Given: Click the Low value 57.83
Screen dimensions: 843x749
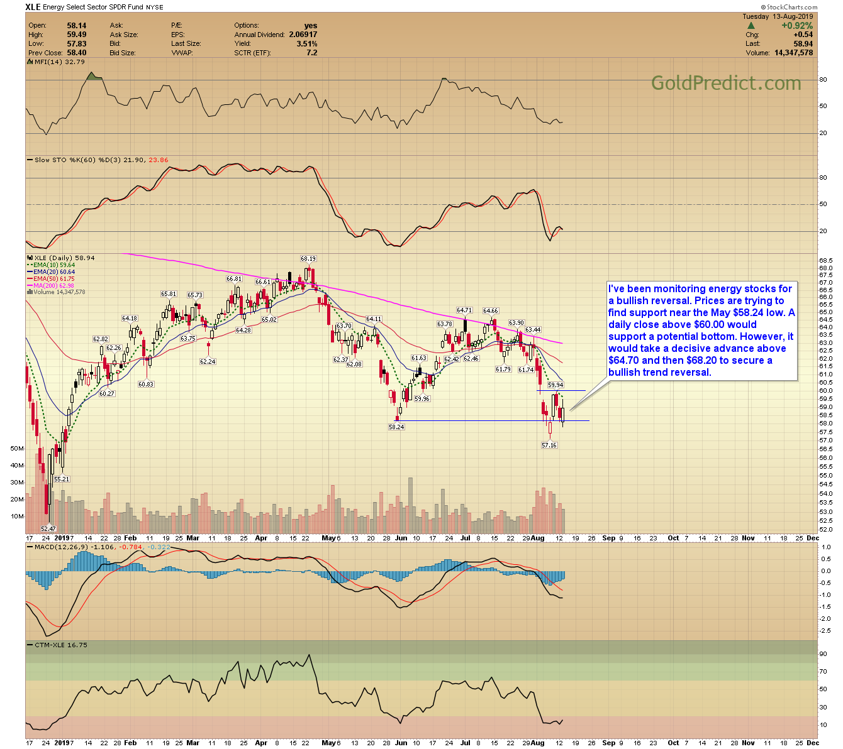Looking at the screenshot, I should (x=77, y=44).
